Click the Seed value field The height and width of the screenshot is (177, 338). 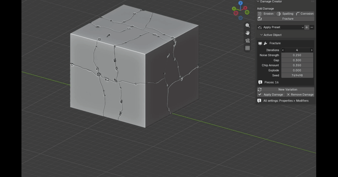click(297, 75)
